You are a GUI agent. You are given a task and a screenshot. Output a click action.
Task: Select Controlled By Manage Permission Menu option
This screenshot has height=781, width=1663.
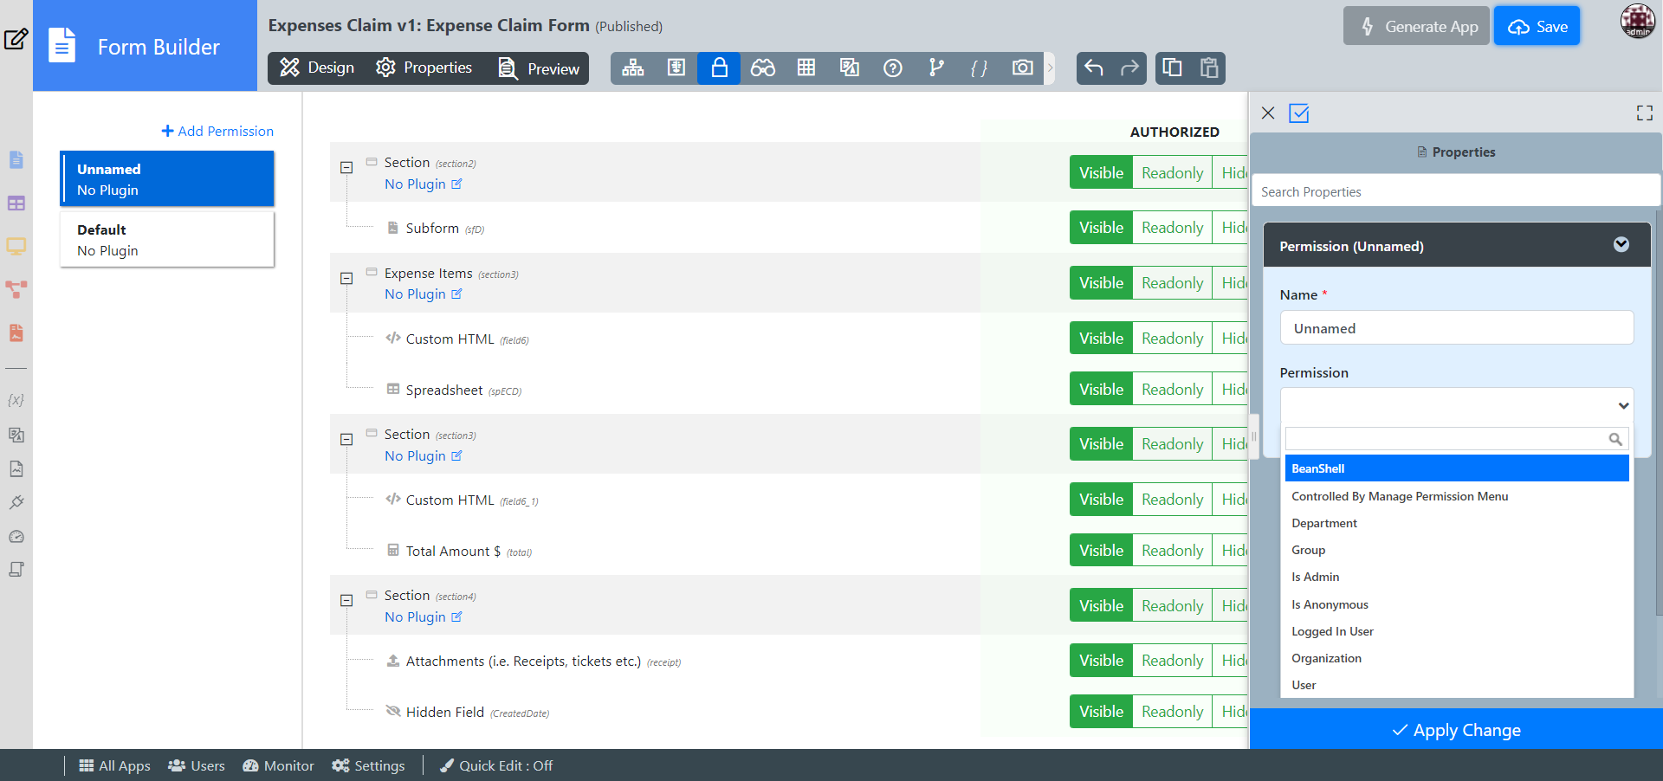[x=1457, y=496]
